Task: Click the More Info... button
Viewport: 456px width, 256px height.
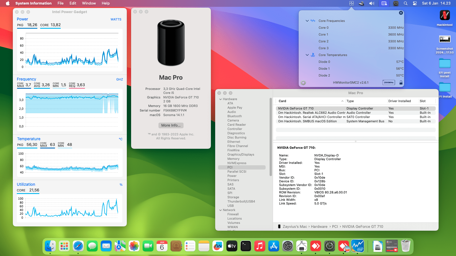Action: point(171,125)
